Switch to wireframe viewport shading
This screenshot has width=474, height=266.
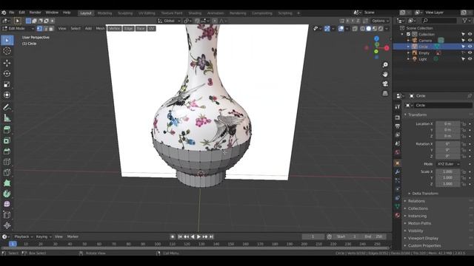pyautogui.click(x=363, y=28)
